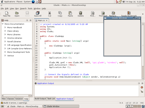
Task: Open the Window menu
Action: pos(37,8)
